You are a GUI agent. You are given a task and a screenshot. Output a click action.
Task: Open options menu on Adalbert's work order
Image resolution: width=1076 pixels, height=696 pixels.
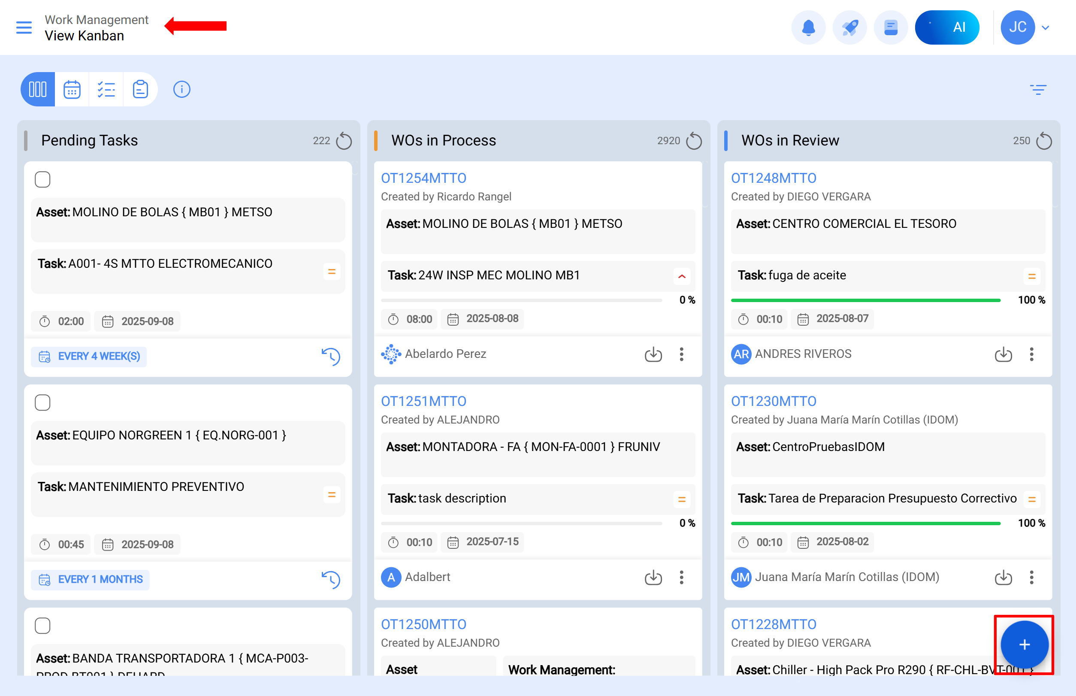(x=681, y=577)
